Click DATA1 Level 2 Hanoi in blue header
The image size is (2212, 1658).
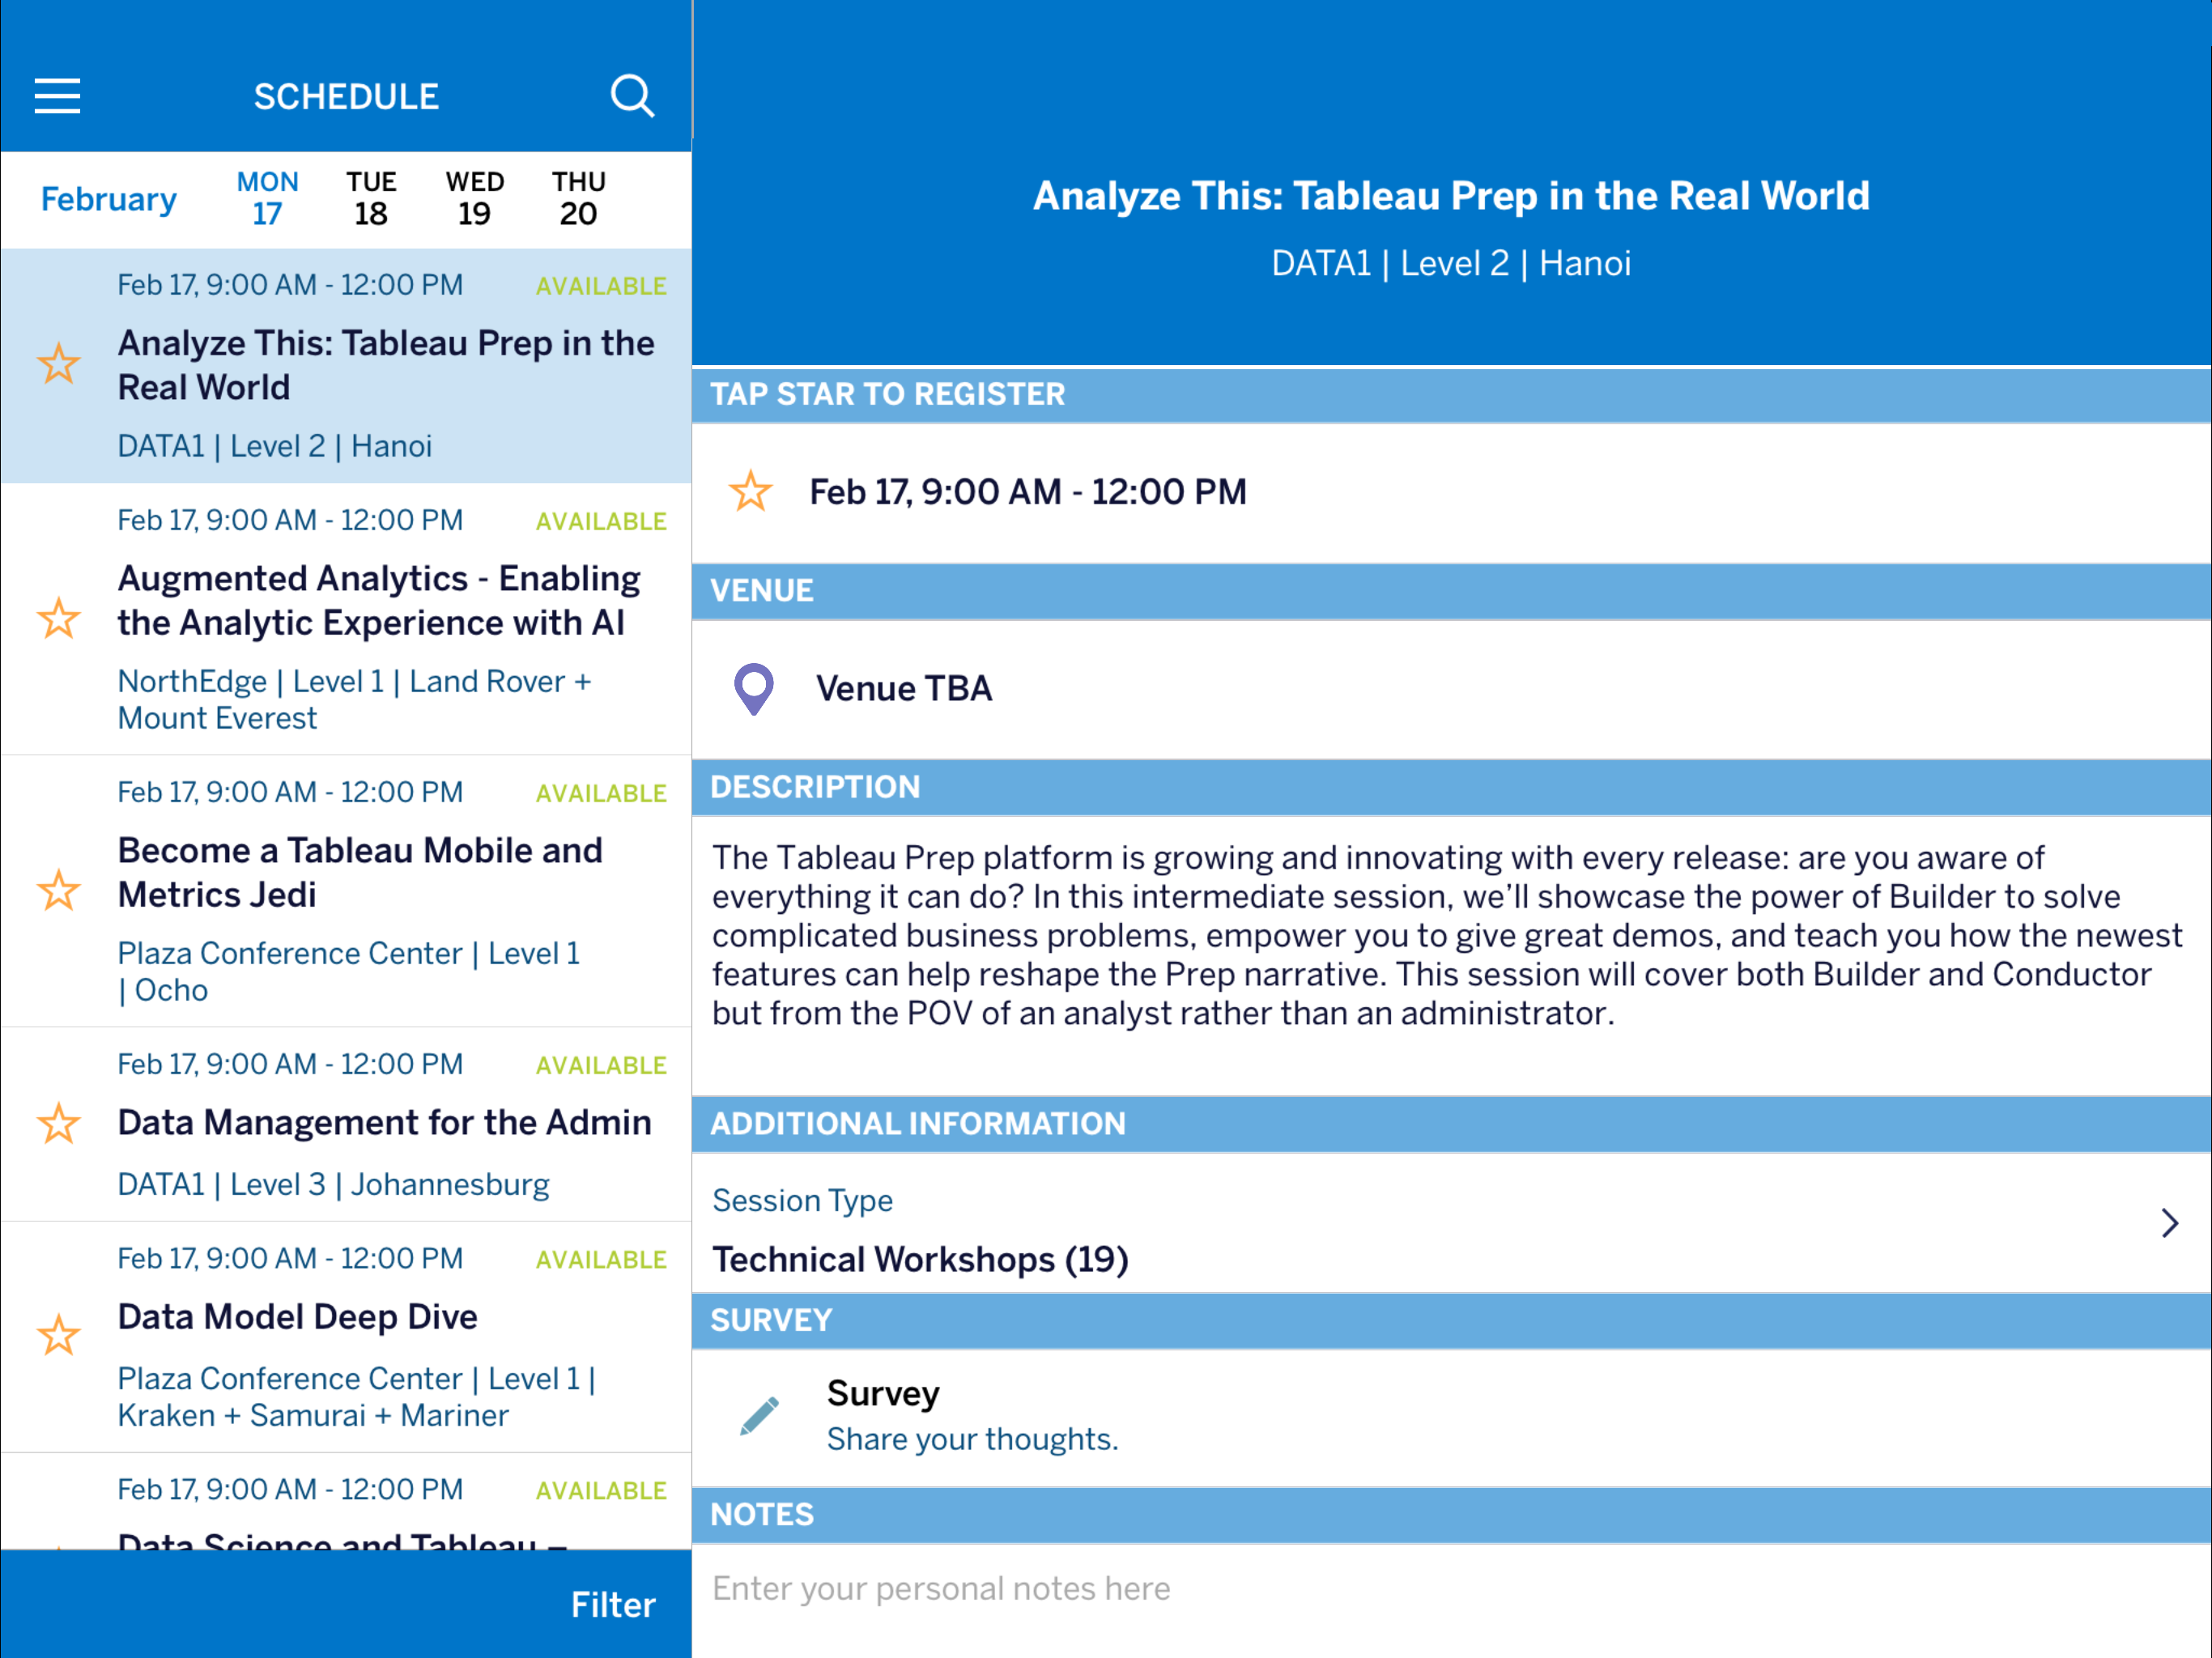tap(1451, 263)
